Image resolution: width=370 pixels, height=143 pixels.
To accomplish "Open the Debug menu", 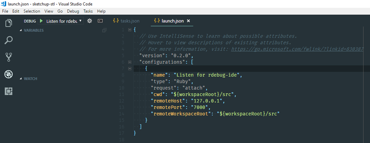I will 73,11.
